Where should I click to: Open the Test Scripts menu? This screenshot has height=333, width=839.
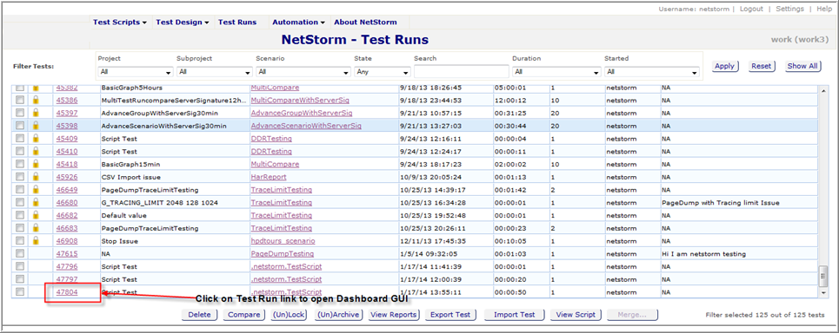[x=120, y=23]
